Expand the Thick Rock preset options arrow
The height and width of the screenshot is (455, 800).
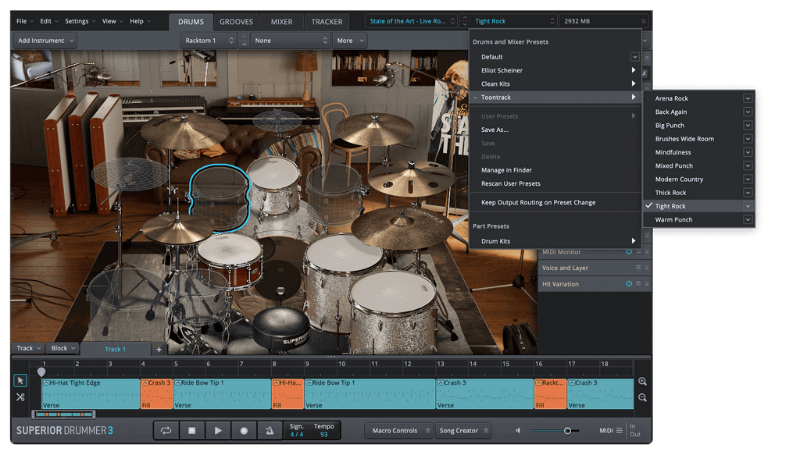point(748,193)
